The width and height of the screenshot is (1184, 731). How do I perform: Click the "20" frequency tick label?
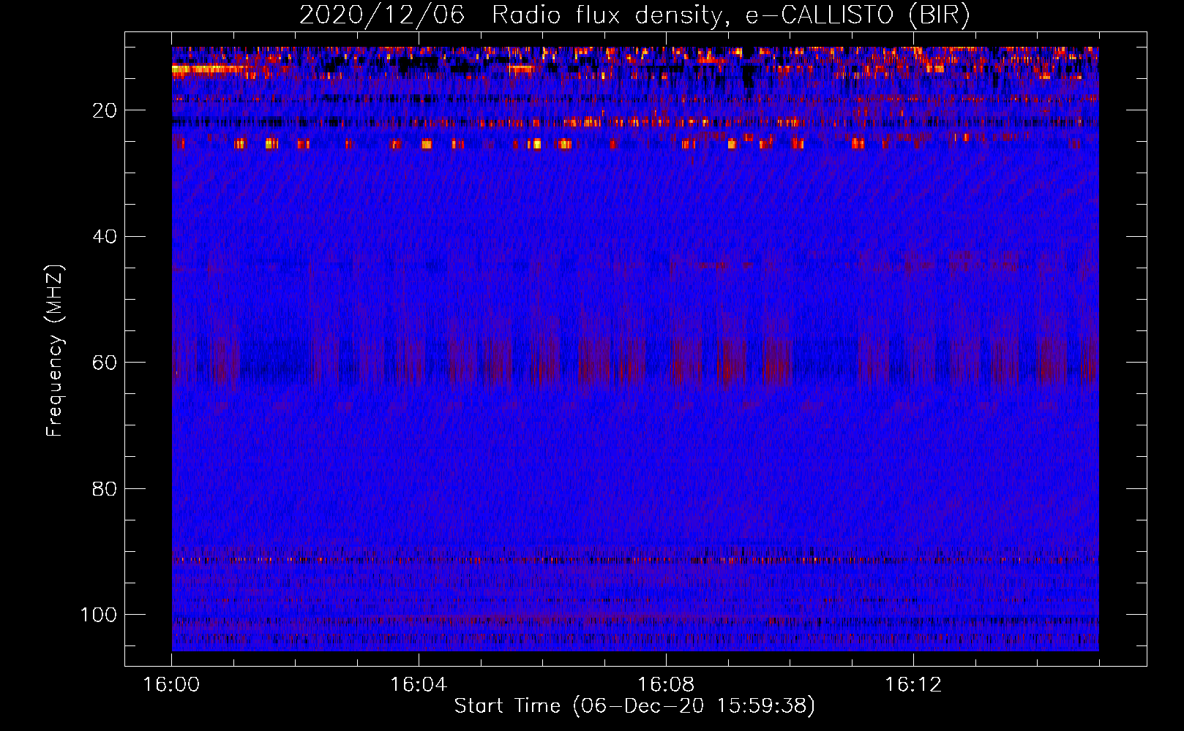pyautogui.click(x=105, y=110)
